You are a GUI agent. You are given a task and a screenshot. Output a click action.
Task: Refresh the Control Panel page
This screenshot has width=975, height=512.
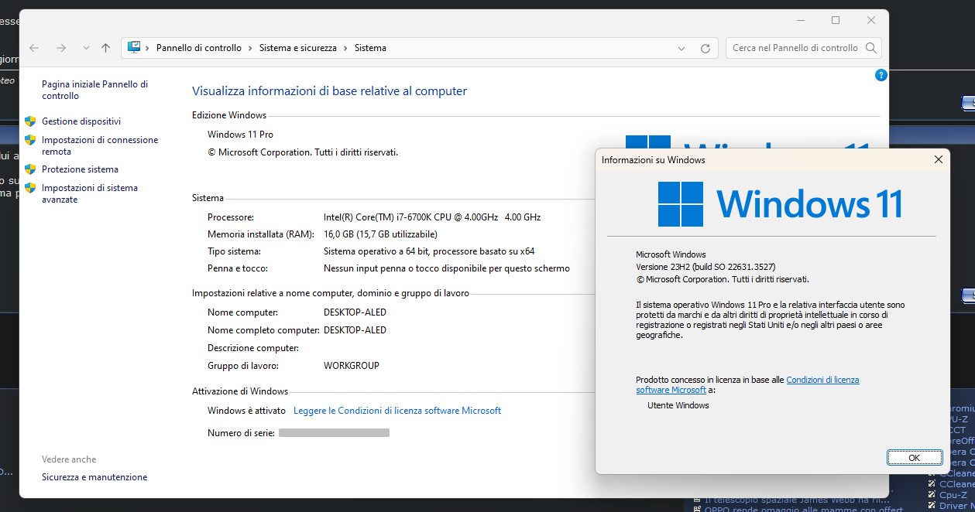click(706, 48)
